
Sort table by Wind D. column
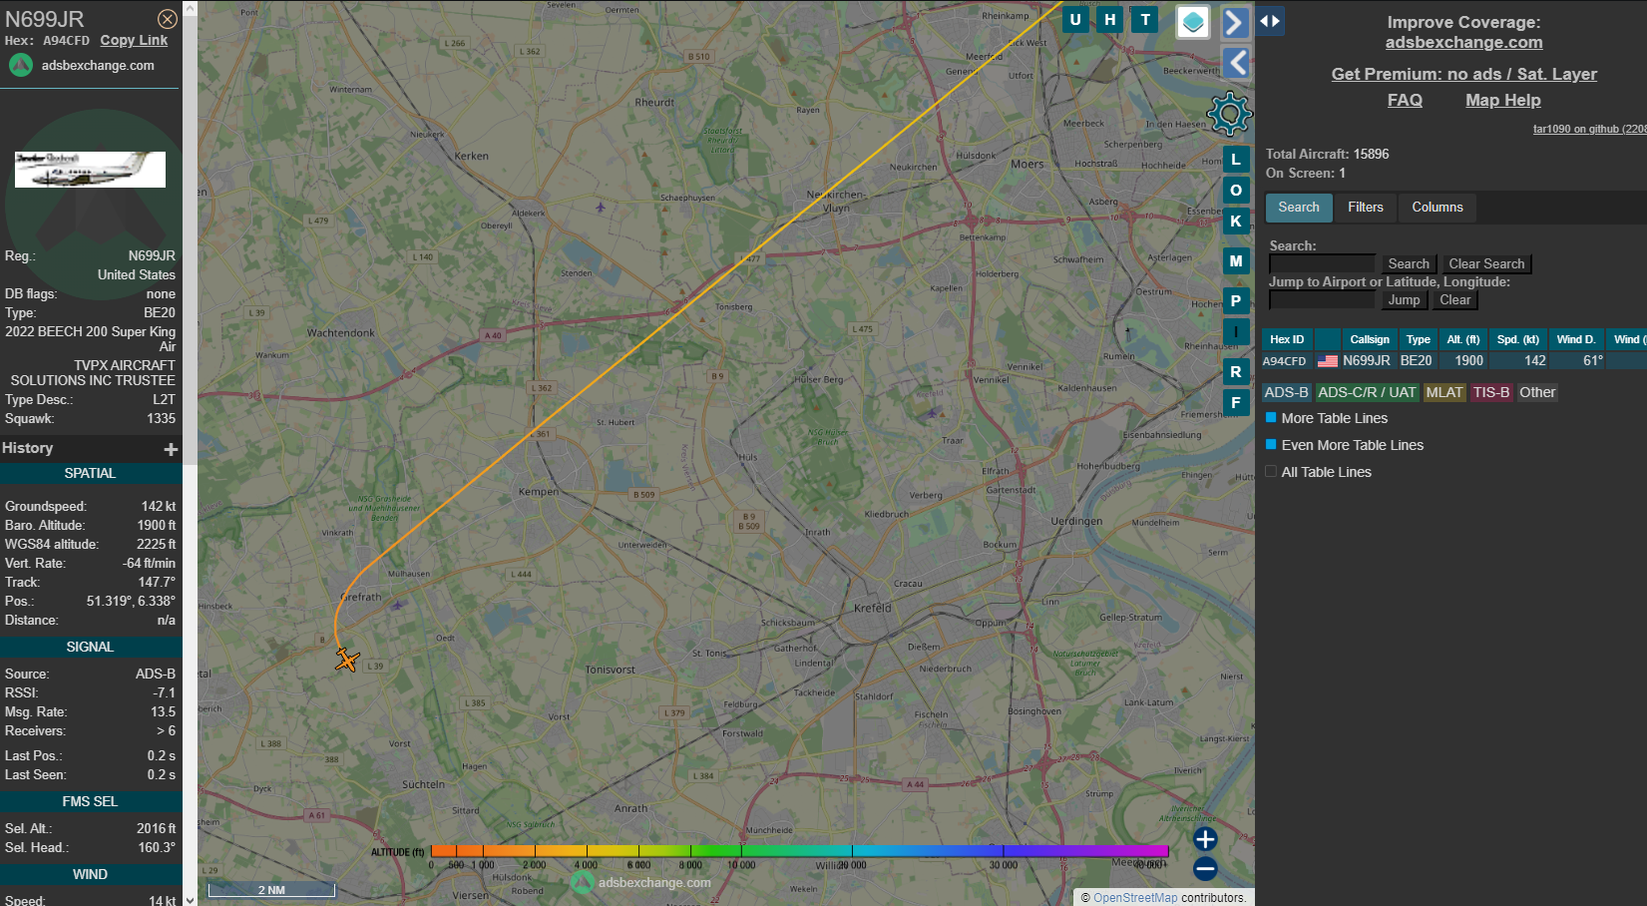click(x=1576, y=340)
